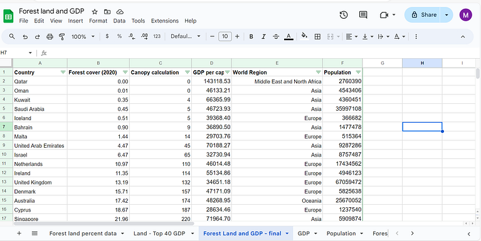Screen dimensions: 481x241
Task: Open version history clock icon
Action: [x=344, y=14]
